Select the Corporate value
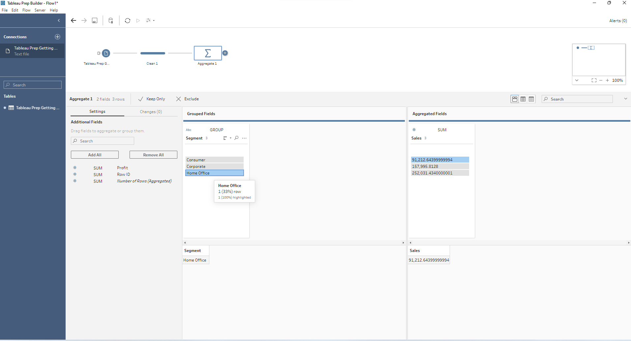This screenshot has width=631, height=341. tap(215, 166)
